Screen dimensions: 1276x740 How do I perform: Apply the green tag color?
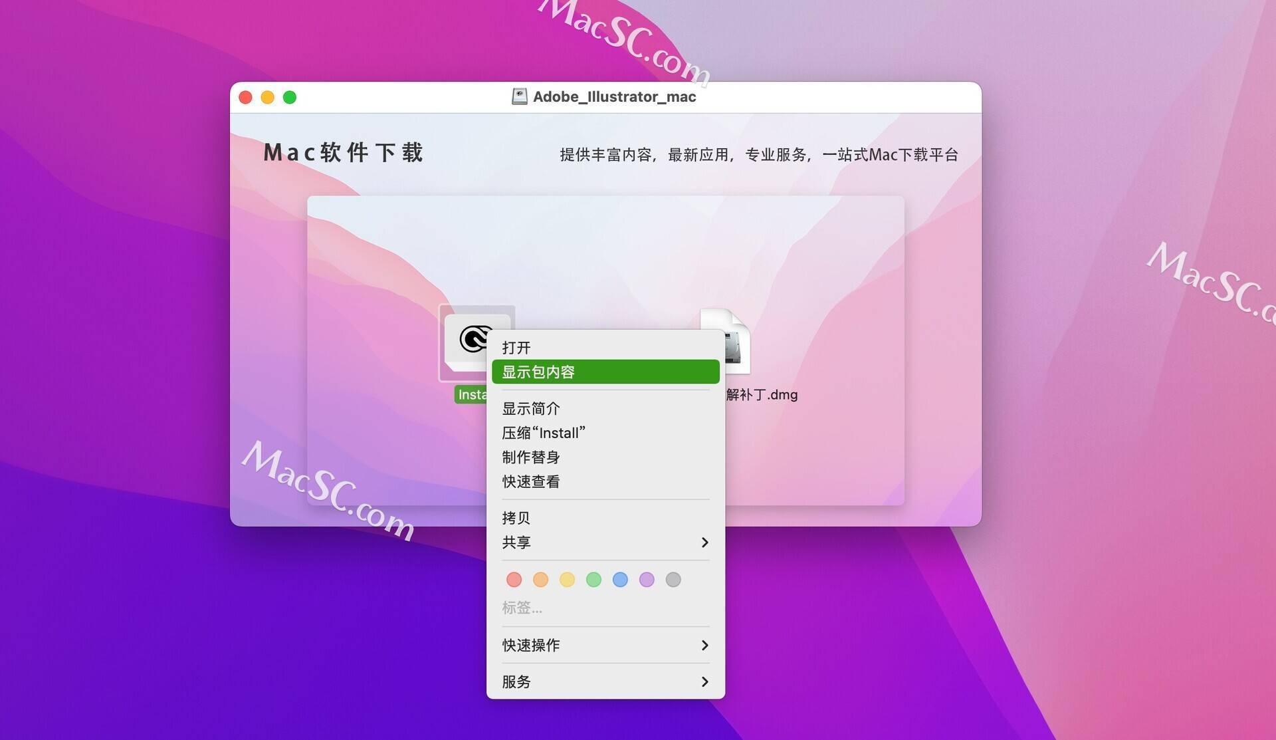point(593,580)
